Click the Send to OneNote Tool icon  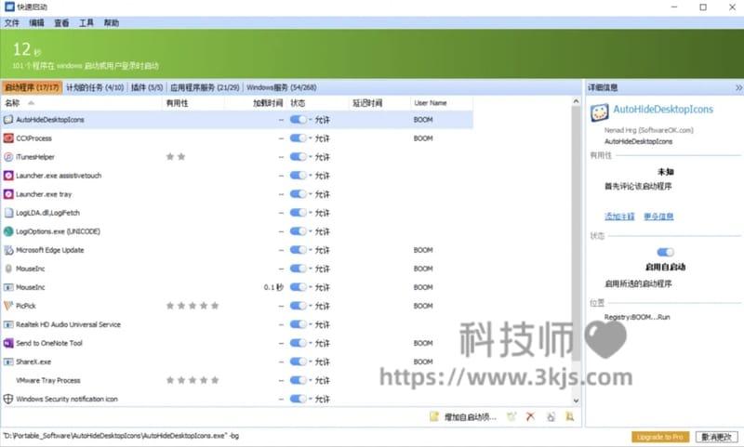pos(8,343)
